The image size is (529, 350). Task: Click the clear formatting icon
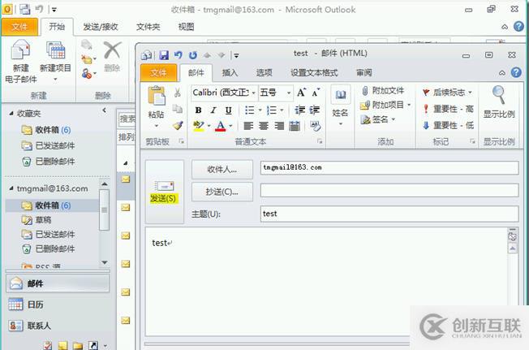tap(316, 126)
